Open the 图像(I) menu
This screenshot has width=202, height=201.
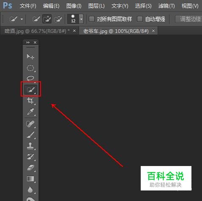pyautogui.click(x=74, y=6)
